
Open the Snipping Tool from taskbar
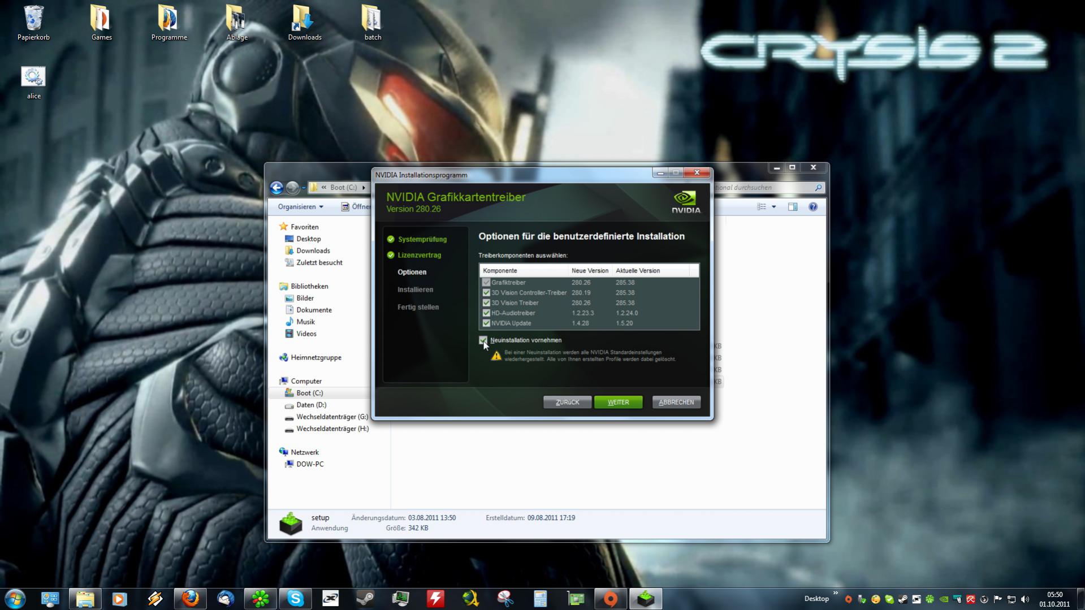tap(505, 598)
